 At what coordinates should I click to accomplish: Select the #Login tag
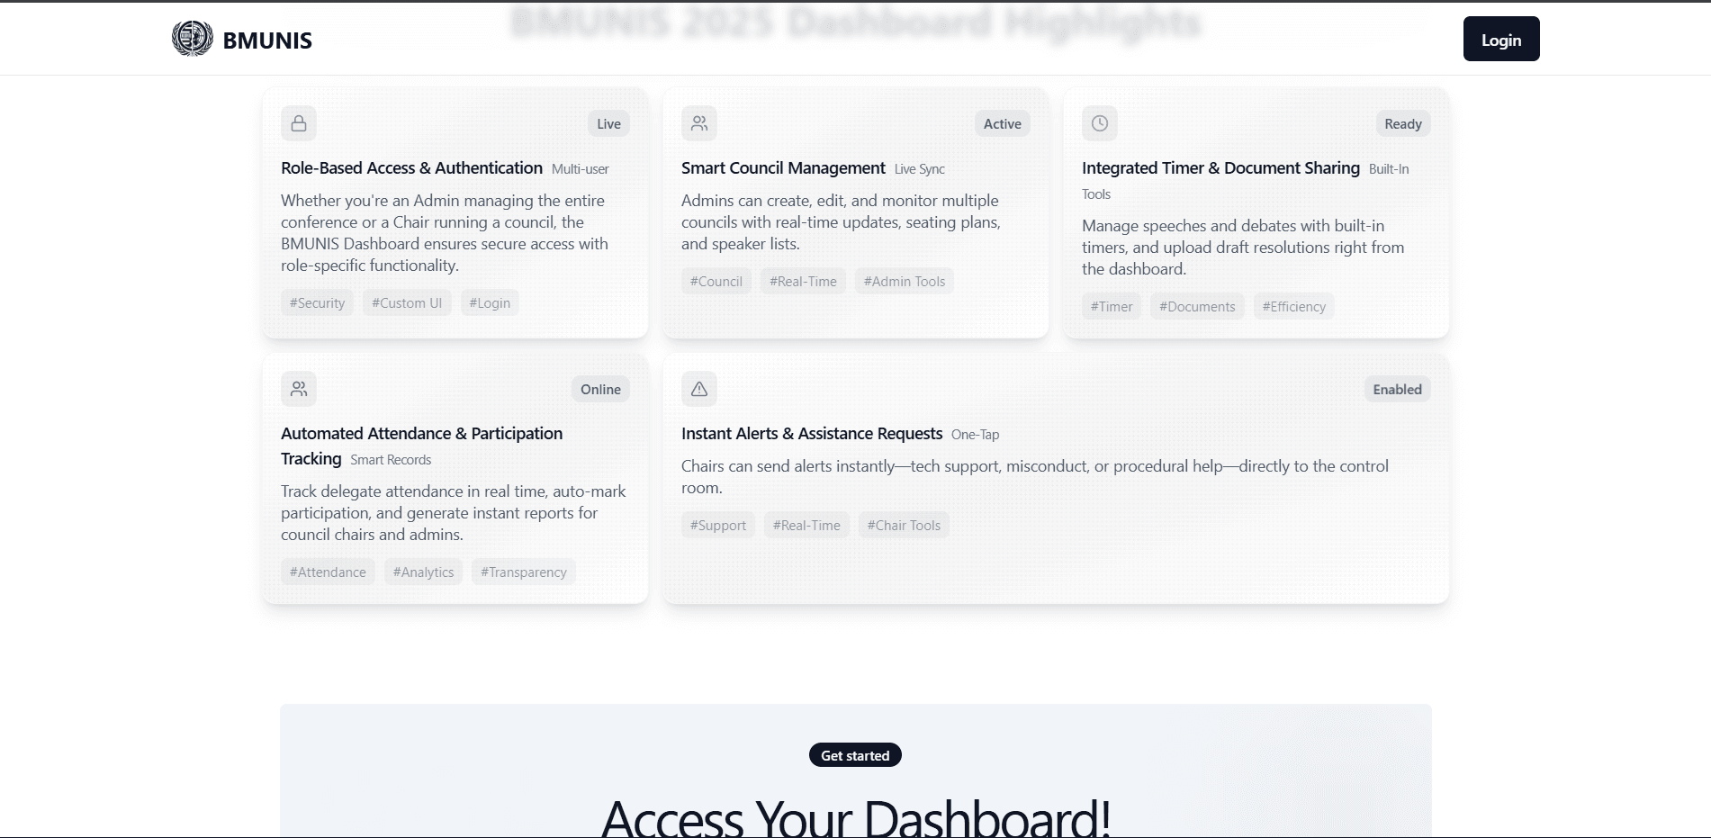click(490, 302)
